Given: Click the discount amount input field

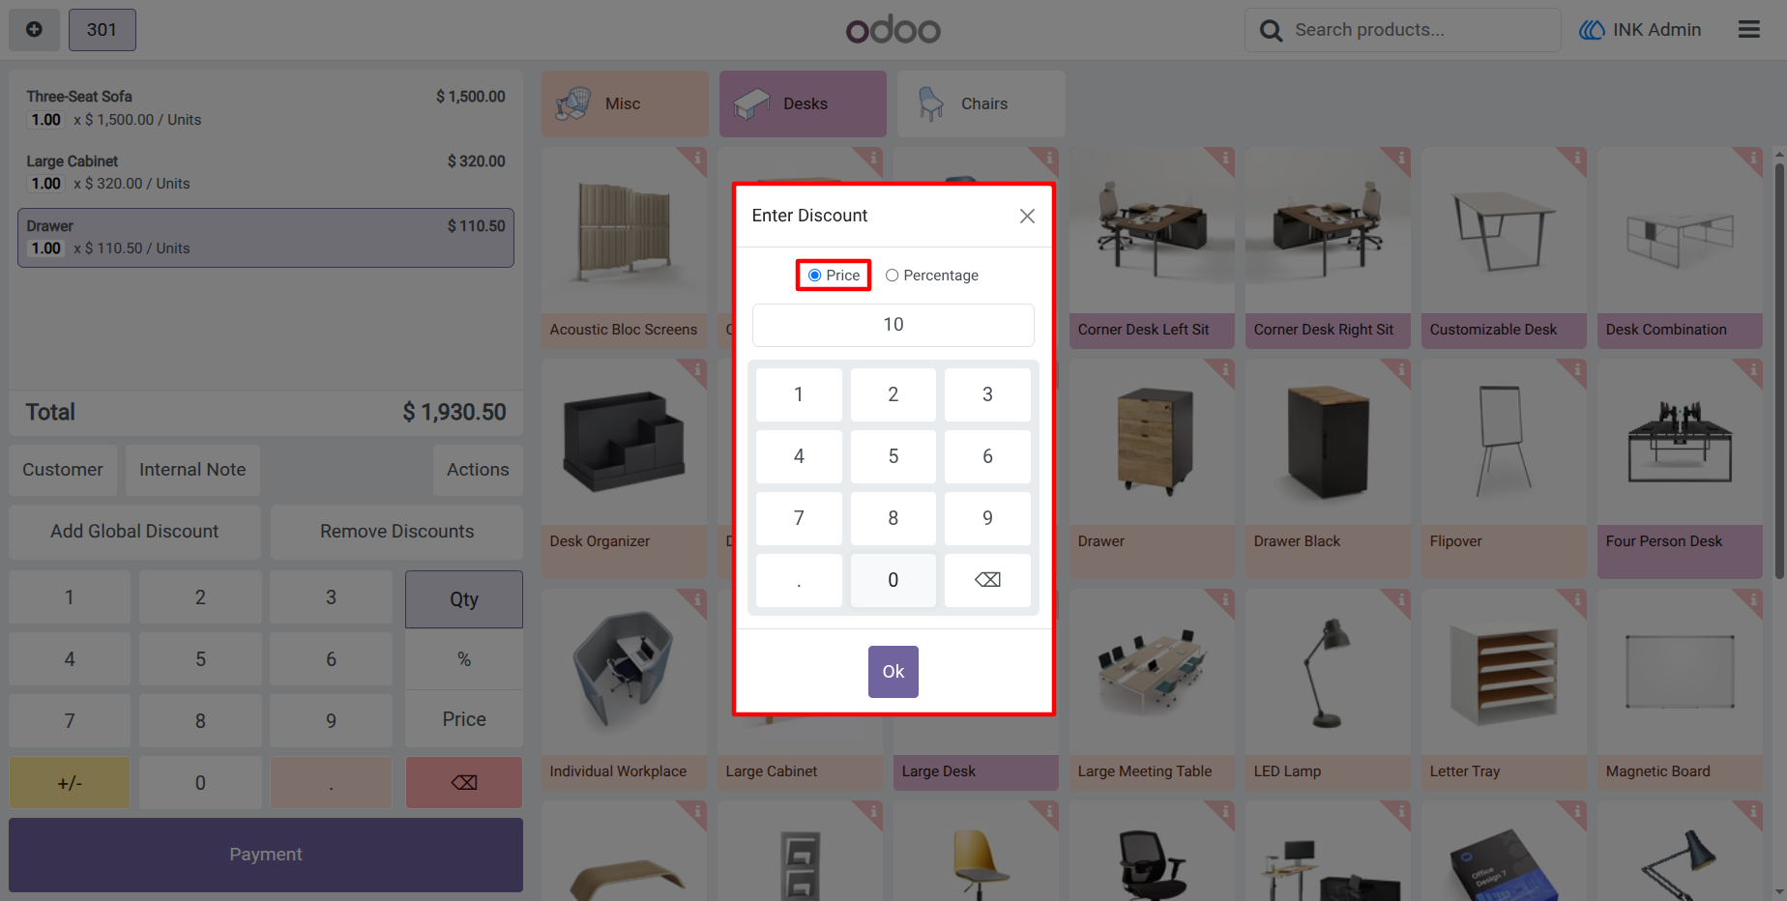Looking at the screenshot, I should coord(893,325).
